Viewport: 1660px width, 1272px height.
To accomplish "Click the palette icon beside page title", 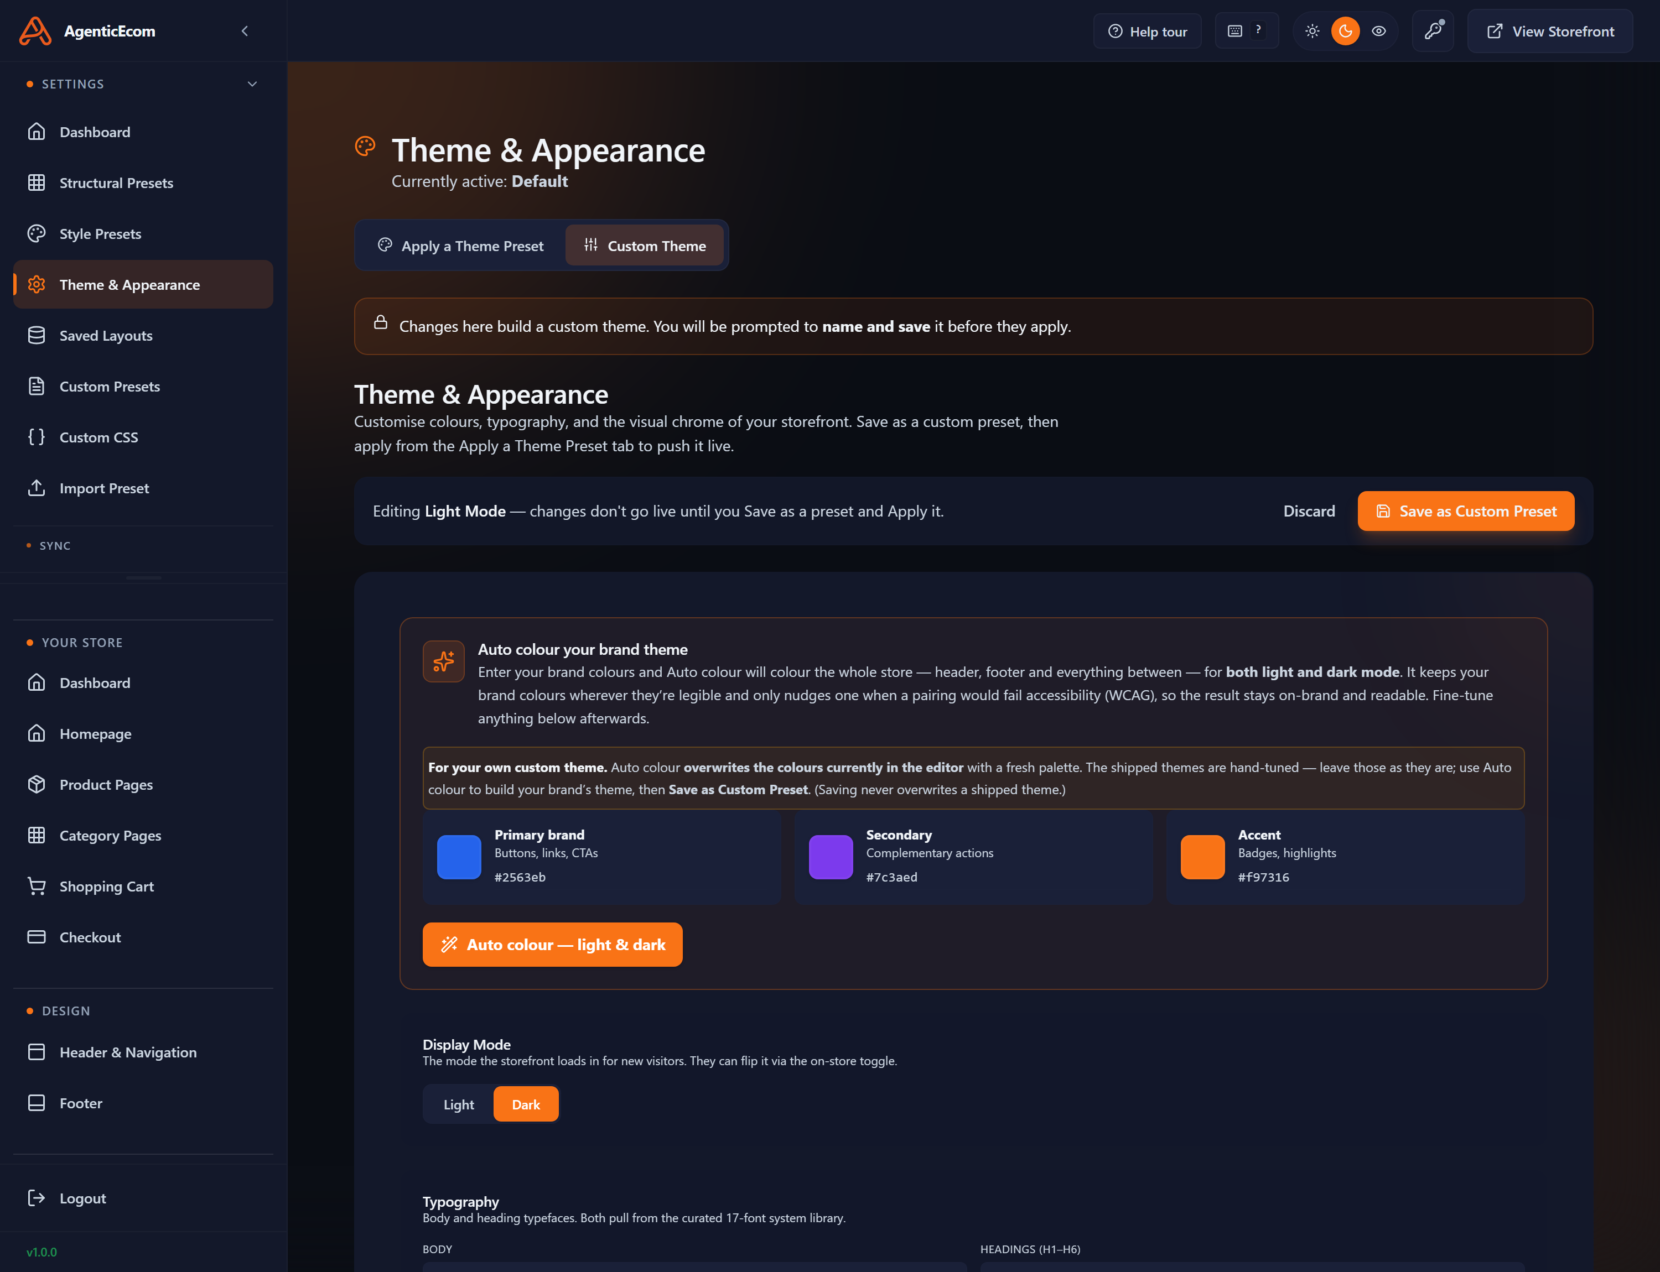I will point(365,146).
